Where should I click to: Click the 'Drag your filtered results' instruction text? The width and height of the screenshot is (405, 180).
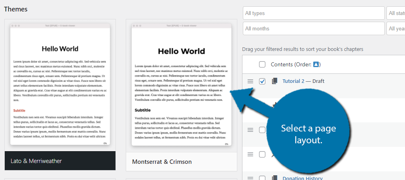pos(303,49)
